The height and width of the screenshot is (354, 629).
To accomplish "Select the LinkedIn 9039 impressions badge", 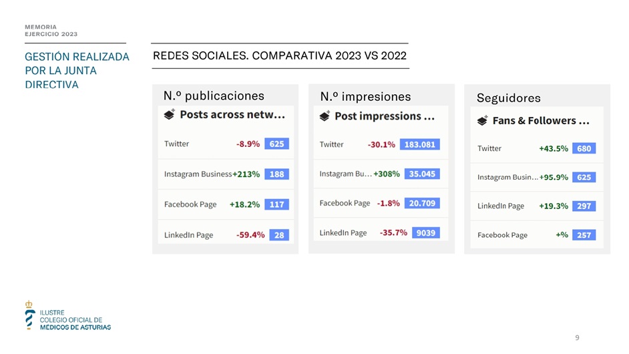I will [425, 233].
